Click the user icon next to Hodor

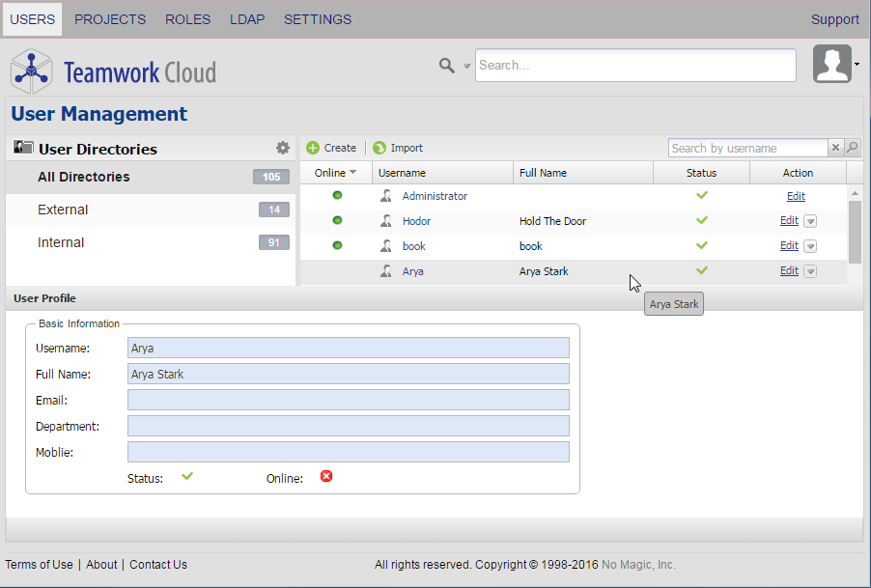click(x=386, y=220)
